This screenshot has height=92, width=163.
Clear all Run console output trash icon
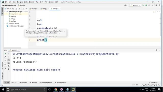point(9,69)
